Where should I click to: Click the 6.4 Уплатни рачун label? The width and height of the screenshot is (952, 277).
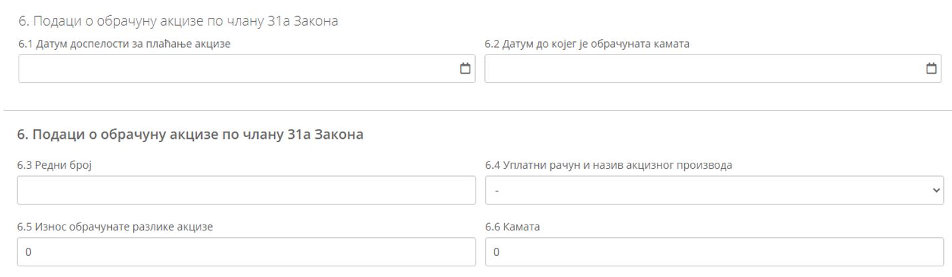click(x=608, y=165)
